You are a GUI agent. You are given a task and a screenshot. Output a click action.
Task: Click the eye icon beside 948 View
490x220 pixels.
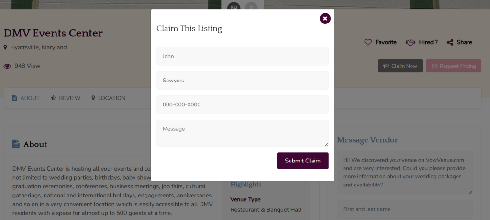pos(7,66)
